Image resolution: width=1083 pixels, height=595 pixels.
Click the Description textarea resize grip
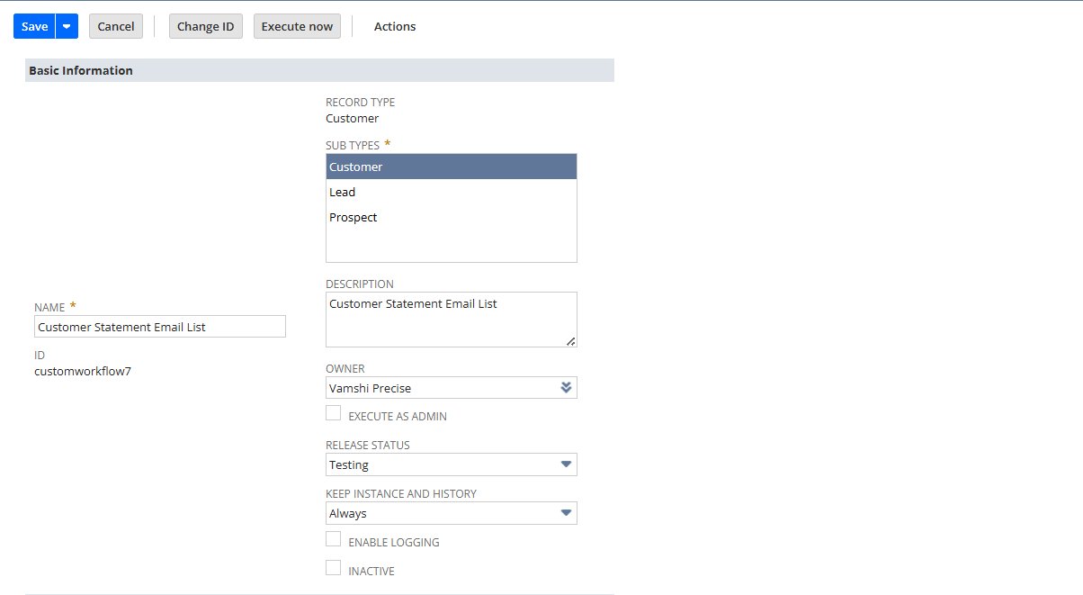coord(570,341)
